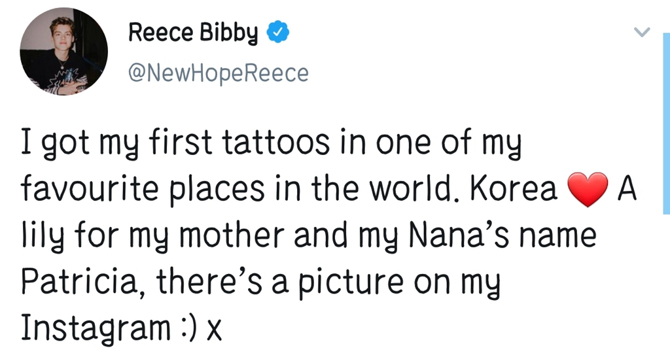This screenshot has width=670, height=357.
Task: Open the Reece Bibby display name
Action: pos(193,31)
